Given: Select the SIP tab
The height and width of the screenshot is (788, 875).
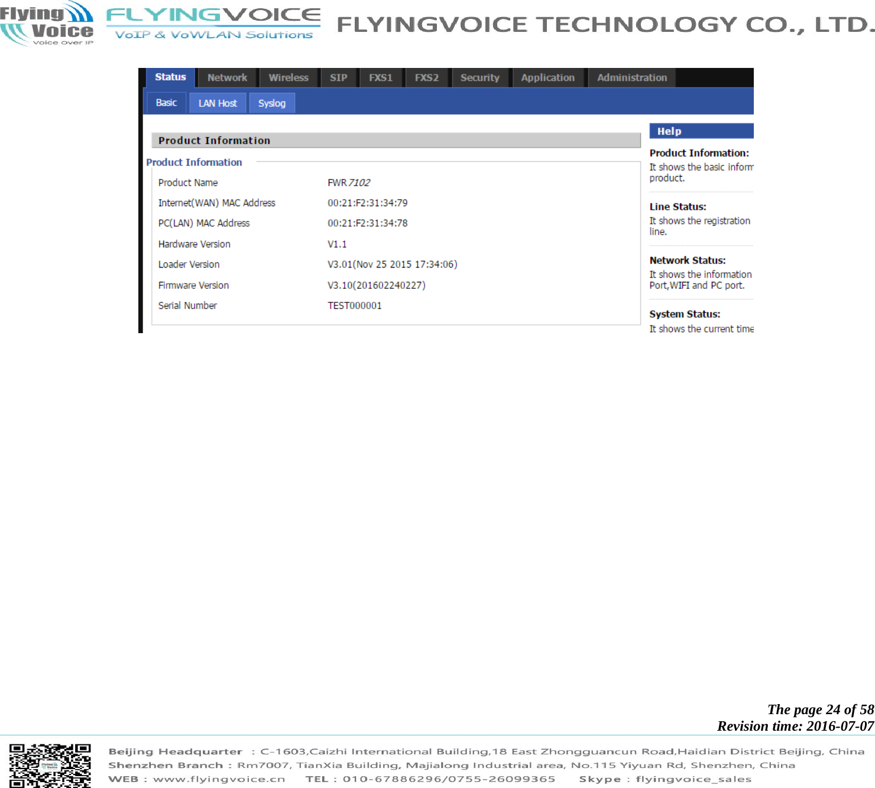Looking at the screenshot, I should click(339, 78).
